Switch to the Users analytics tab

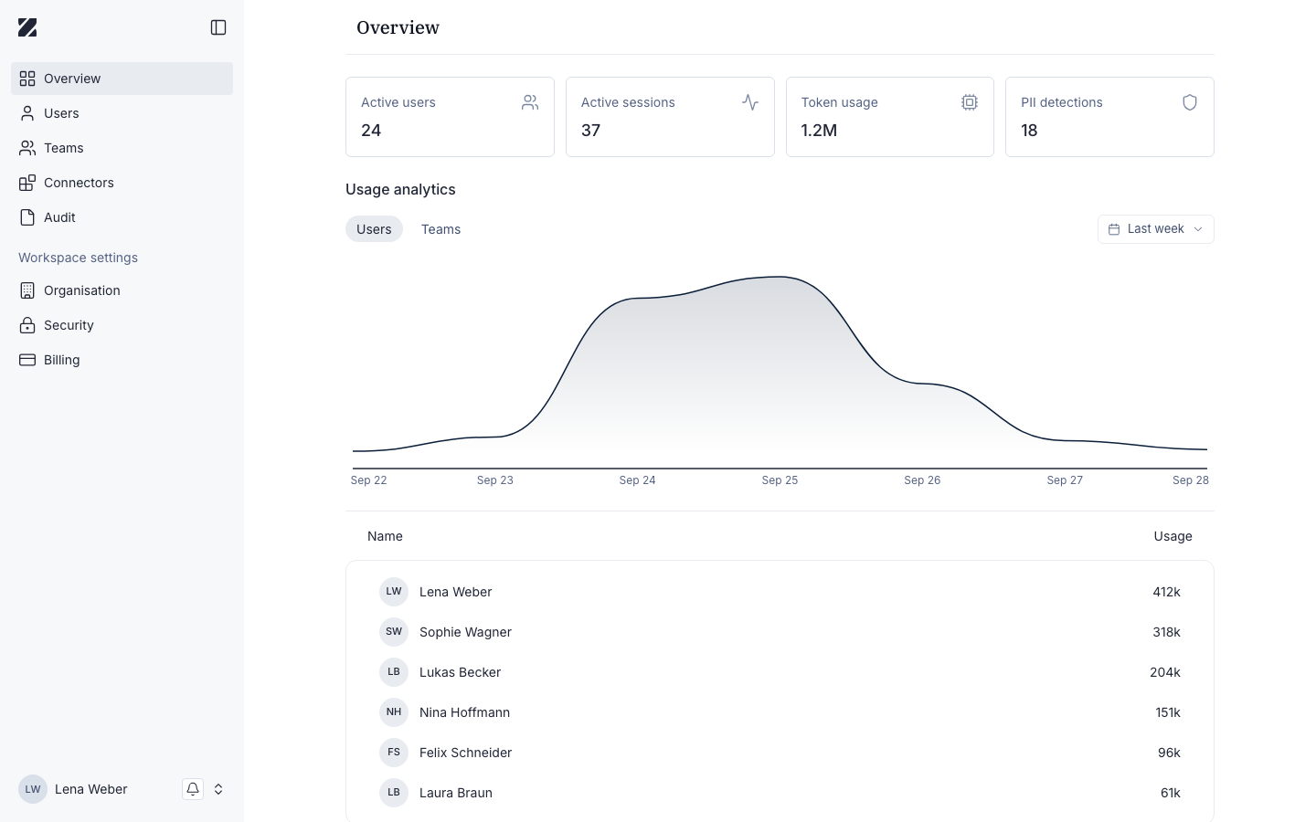[374, 229]
